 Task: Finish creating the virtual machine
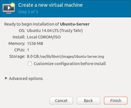click(116, 101)
